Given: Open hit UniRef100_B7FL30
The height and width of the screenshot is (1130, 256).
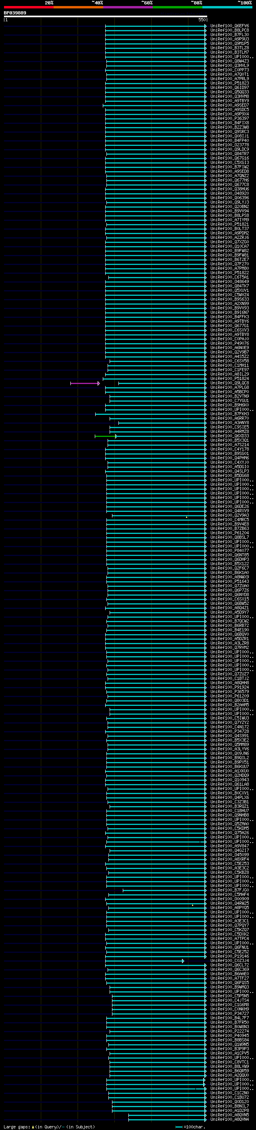Looking at the screenshot, I should (230, 34).
